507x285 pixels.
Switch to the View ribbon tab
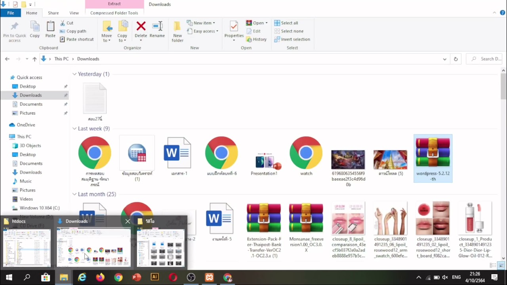[x=74, y=13]
